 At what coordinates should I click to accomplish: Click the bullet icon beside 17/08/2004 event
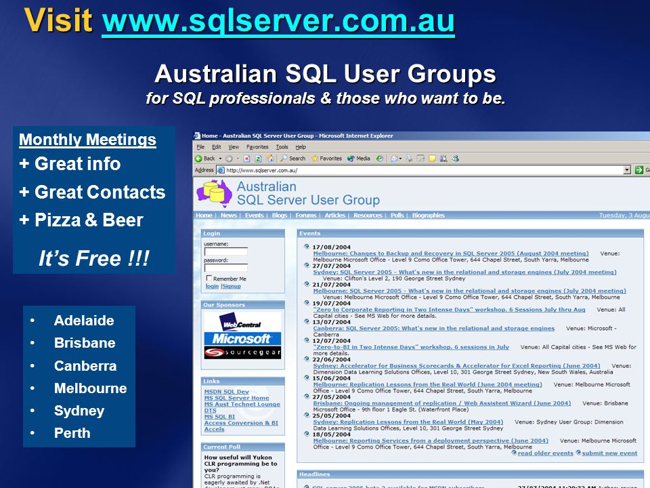307,247
